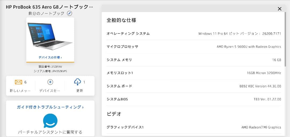Image resolution: width=290 pixels, height=137 pixels.
Task: Click the システム ボード label
Action: (x=119, y=86)
